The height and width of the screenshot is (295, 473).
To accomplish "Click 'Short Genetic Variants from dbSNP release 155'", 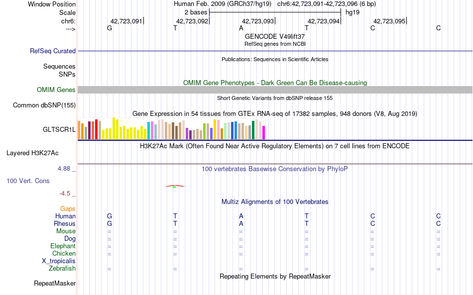I will click(275, 98).
